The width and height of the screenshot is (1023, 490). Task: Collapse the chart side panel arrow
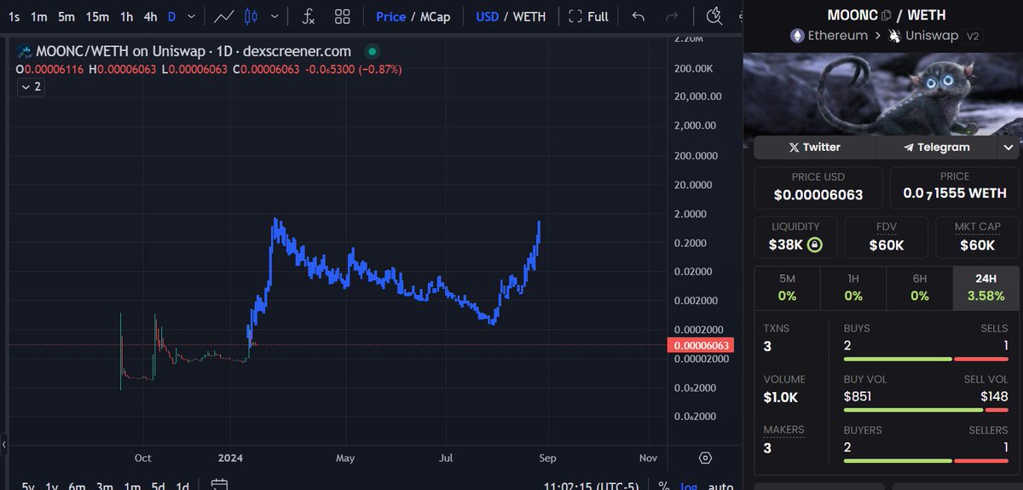3,444
